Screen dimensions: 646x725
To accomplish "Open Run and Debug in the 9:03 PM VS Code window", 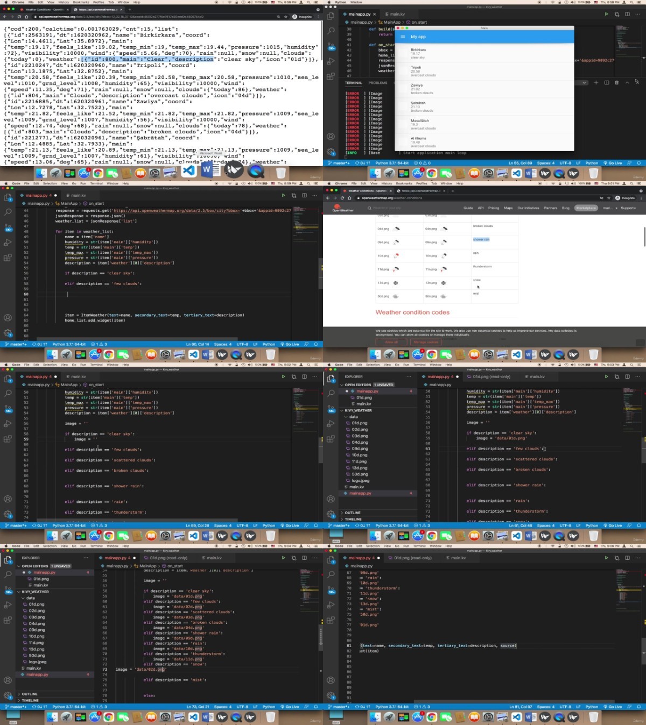I will (331, 423).
